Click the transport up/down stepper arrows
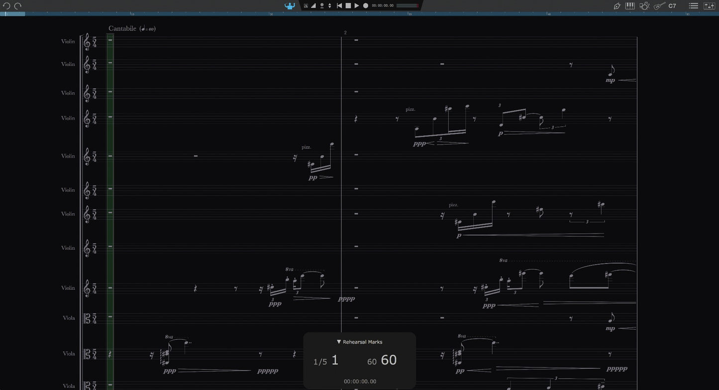This screenshot has width=719, height=390. click(x=329, y=5)
